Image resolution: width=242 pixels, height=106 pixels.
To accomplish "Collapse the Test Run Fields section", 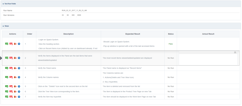I will 3,4.
